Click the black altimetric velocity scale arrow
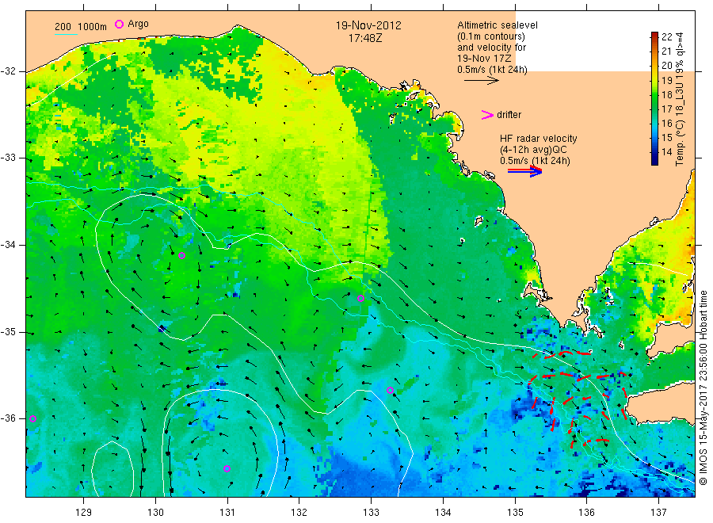The width and height of the screenshot is (713, 523). click(482, 81)
